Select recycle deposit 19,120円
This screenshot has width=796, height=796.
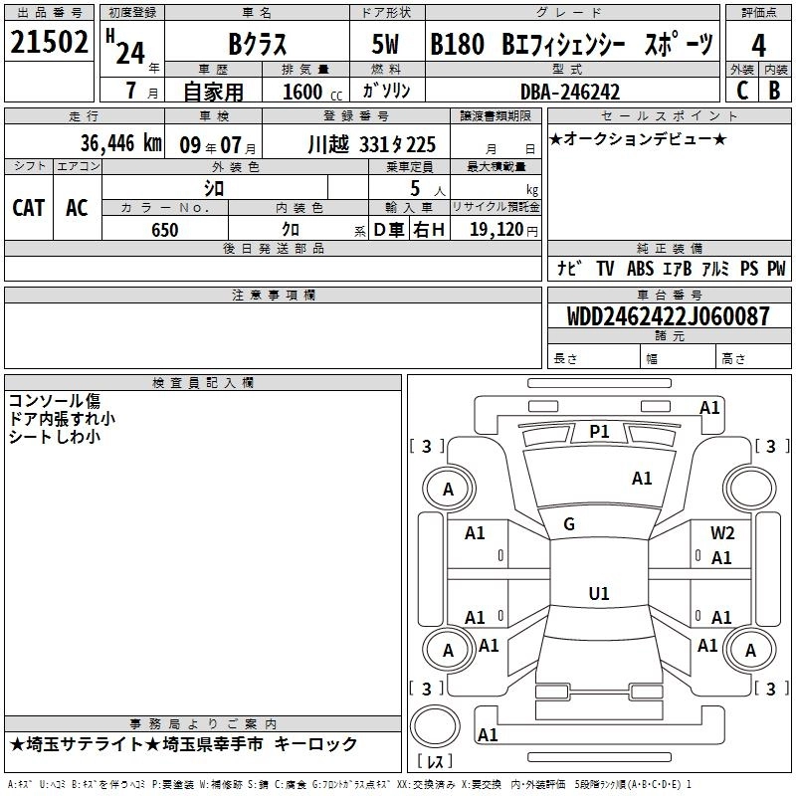pyautogui.click(x=503, y=230)
